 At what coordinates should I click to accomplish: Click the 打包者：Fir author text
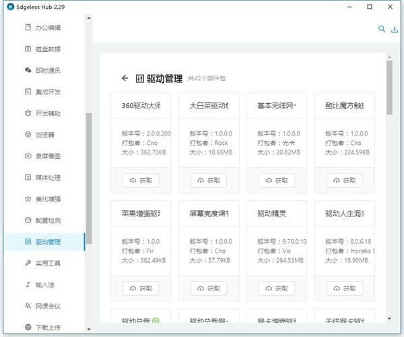(137, 251)
